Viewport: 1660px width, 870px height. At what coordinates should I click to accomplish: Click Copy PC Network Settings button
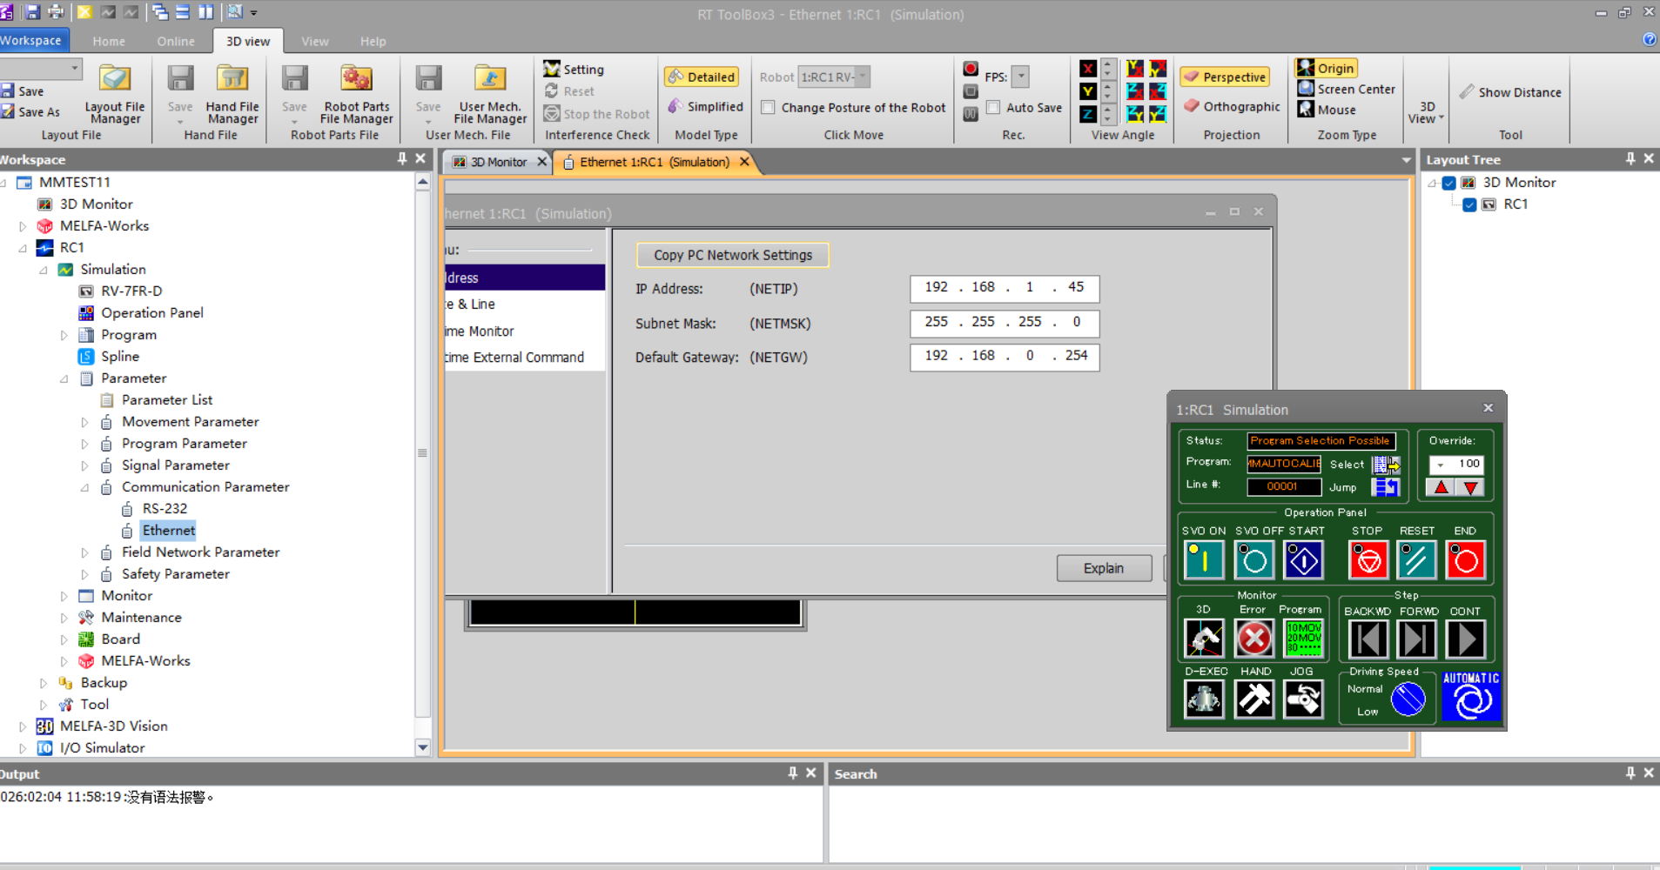(x=733, y=255)
